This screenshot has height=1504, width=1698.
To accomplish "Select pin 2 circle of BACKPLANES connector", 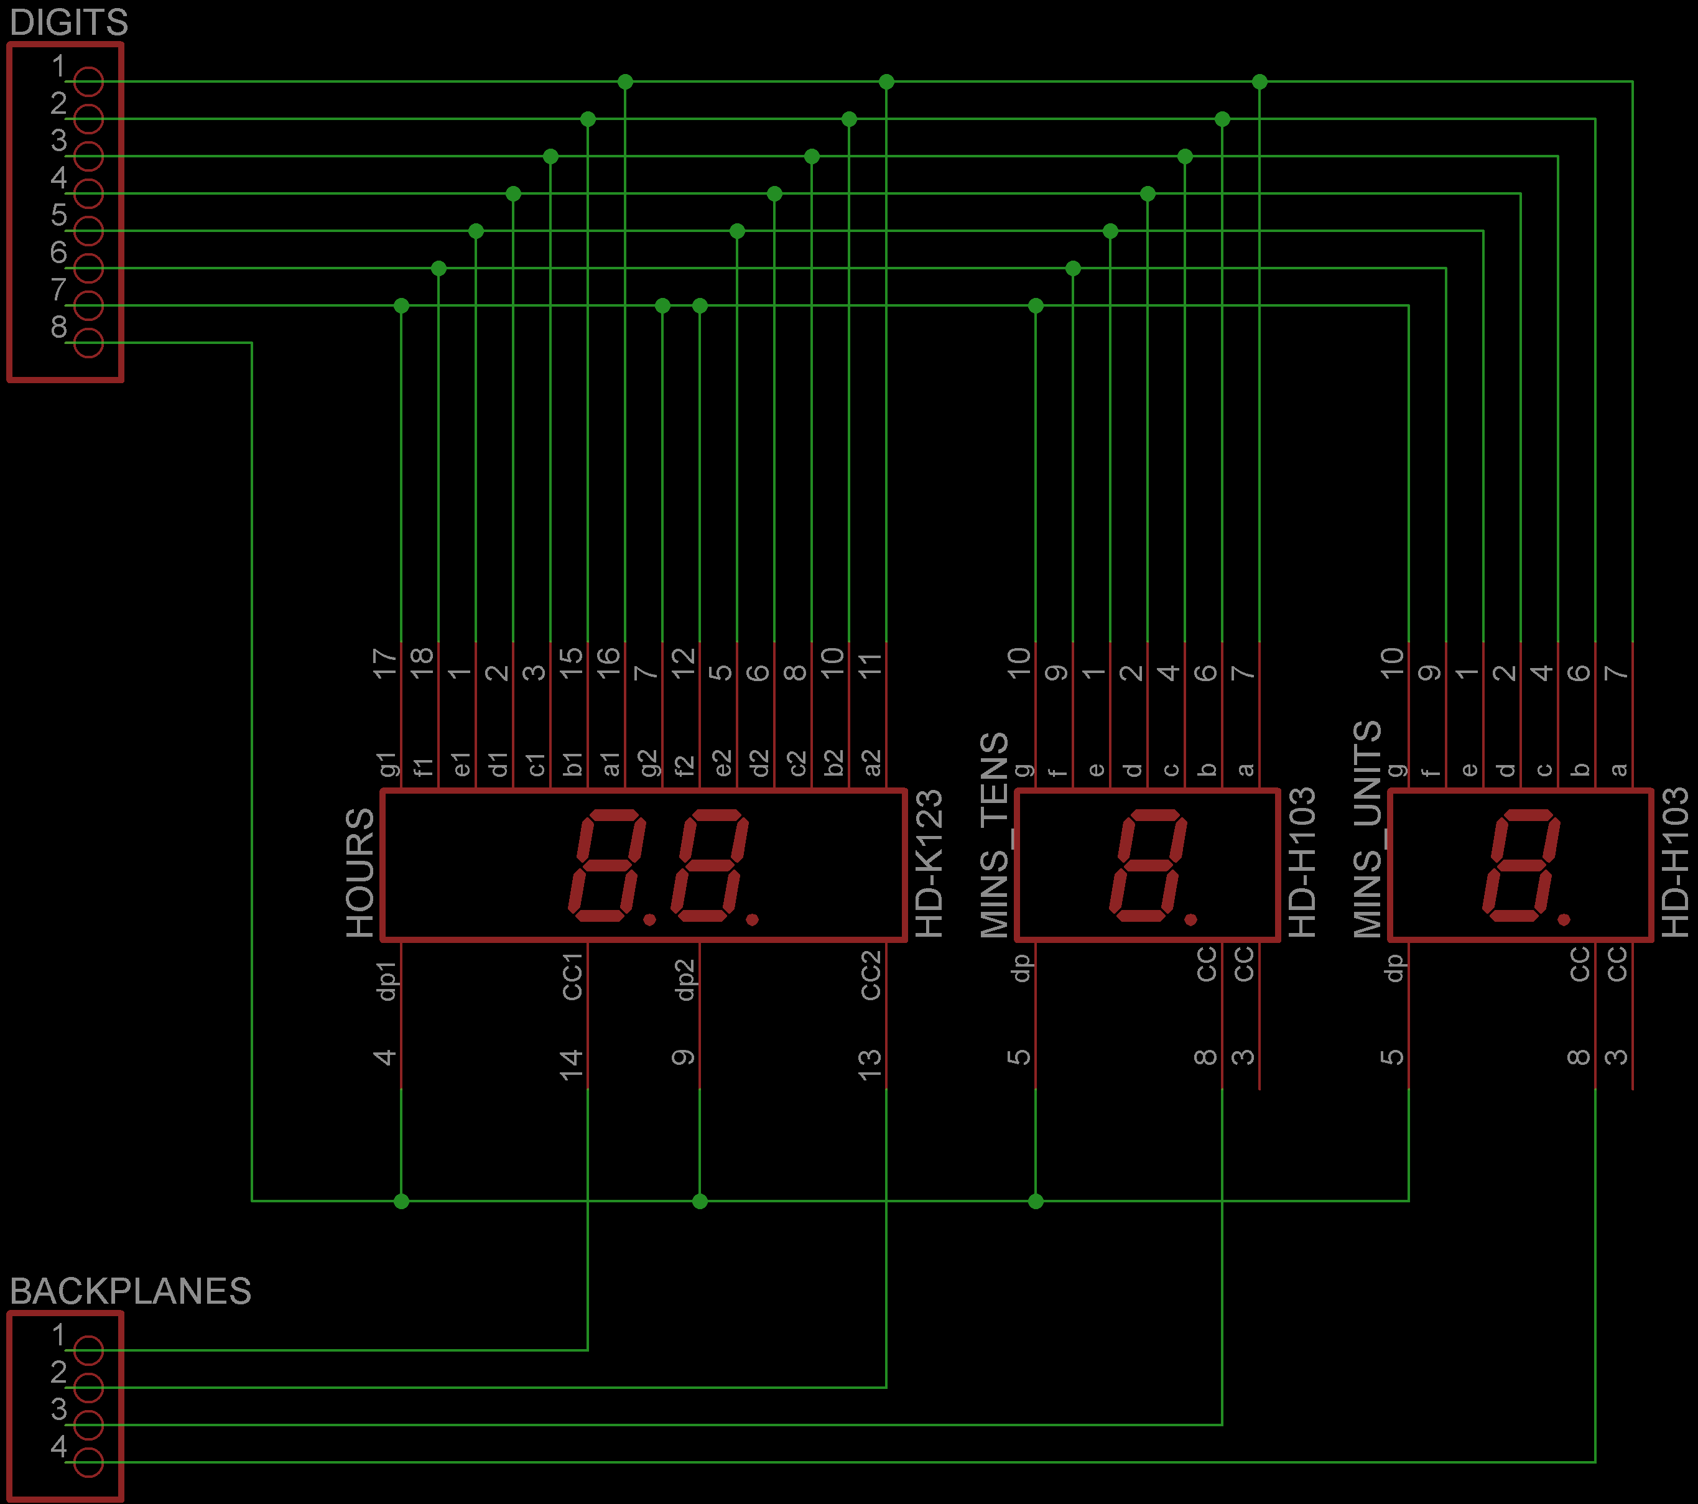I will coord(89,1388).
